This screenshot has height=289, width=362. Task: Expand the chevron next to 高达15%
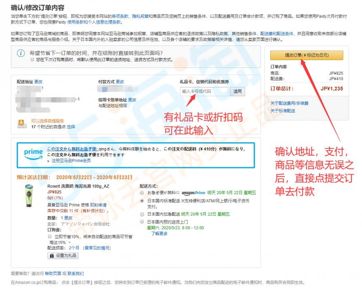69,243
